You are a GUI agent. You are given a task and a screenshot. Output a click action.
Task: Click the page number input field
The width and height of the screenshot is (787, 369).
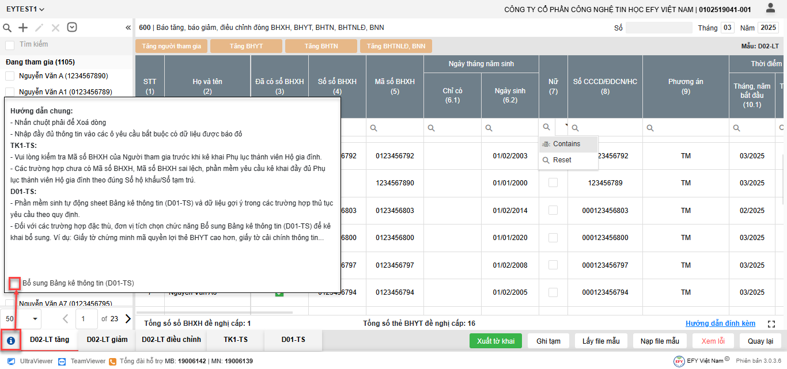click(x=86, y=318)
